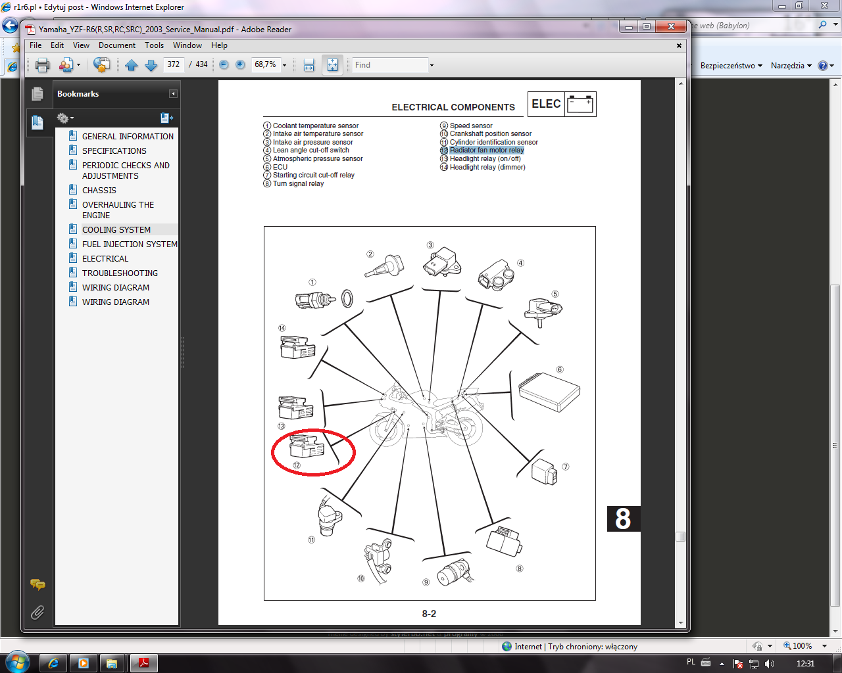Expand the Find options dropdown arrow
The height and width of the screenshot is (673, 842).
point(432,65)
